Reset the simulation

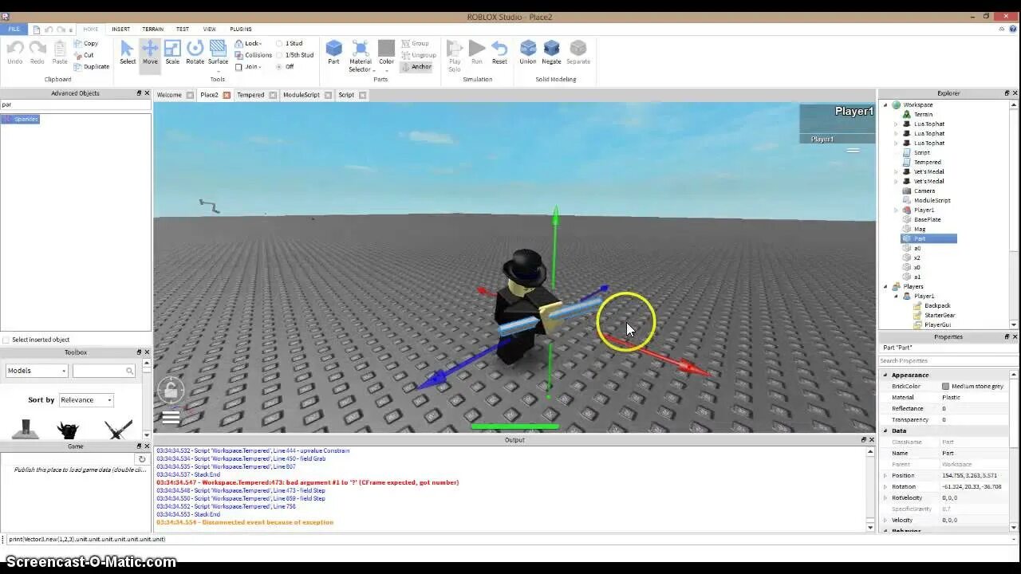(x=499, y=53)
